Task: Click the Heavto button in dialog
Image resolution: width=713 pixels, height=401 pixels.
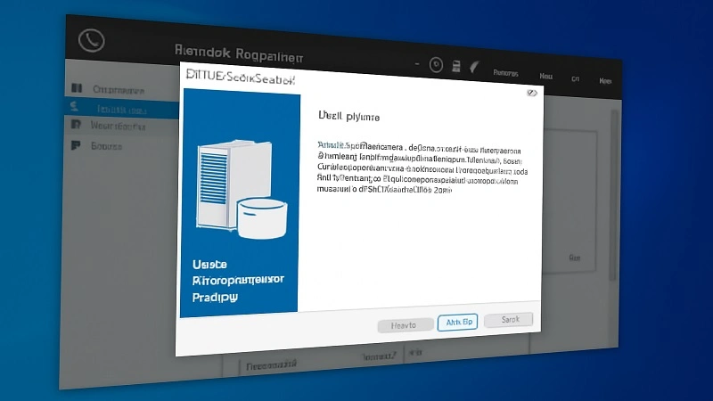Action: point(406,325)
